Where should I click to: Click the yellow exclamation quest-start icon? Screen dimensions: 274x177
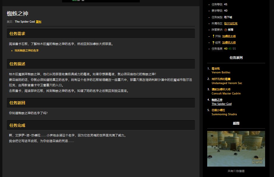(x=213, y=36)
